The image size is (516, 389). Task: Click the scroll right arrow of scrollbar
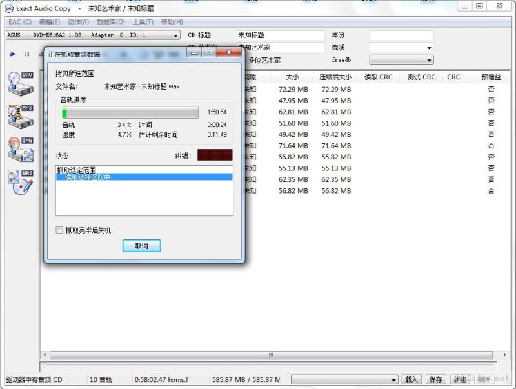click(x=505, y=355)
